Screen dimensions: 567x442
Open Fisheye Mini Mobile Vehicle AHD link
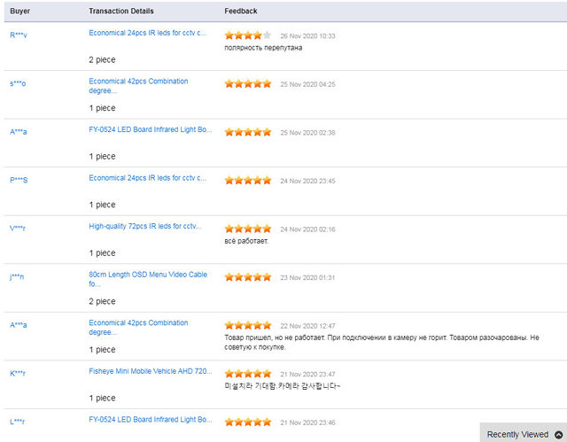(x=150, y=371)
